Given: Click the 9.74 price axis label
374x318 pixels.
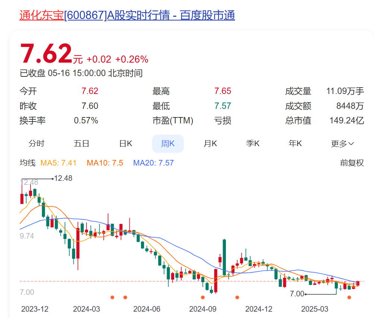Looking at the screenshot, I should (x=27, y=236).
